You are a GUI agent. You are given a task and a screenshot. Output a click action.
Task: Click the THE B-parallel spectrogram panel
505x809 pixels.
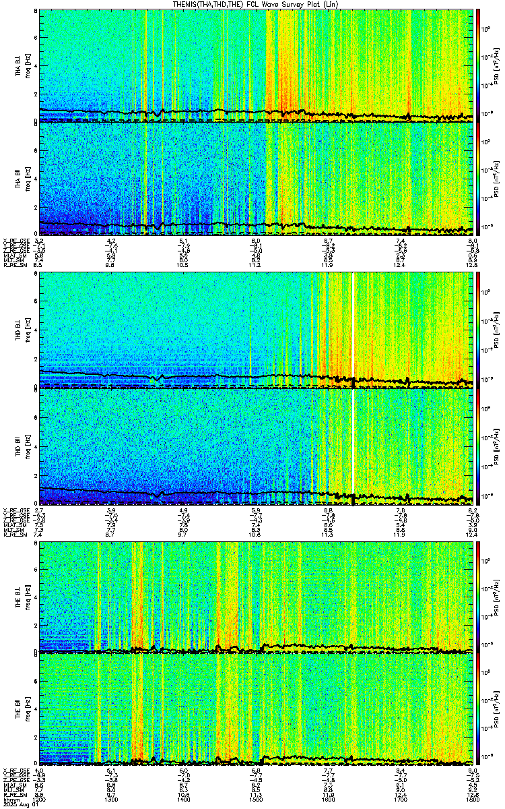click(x=257, y=711)
